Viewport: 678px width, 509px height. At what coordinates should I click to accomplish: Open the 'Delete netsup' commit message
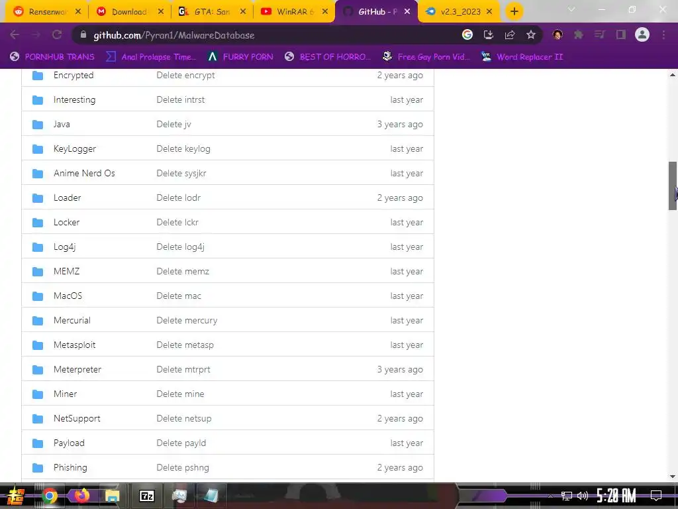tap(184, 419)
